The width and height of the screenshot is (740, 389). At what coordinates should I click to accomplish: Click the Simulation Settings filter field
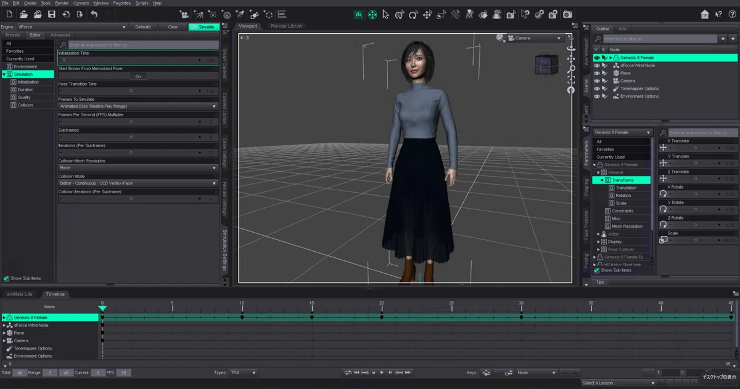(x=143, y=45)
